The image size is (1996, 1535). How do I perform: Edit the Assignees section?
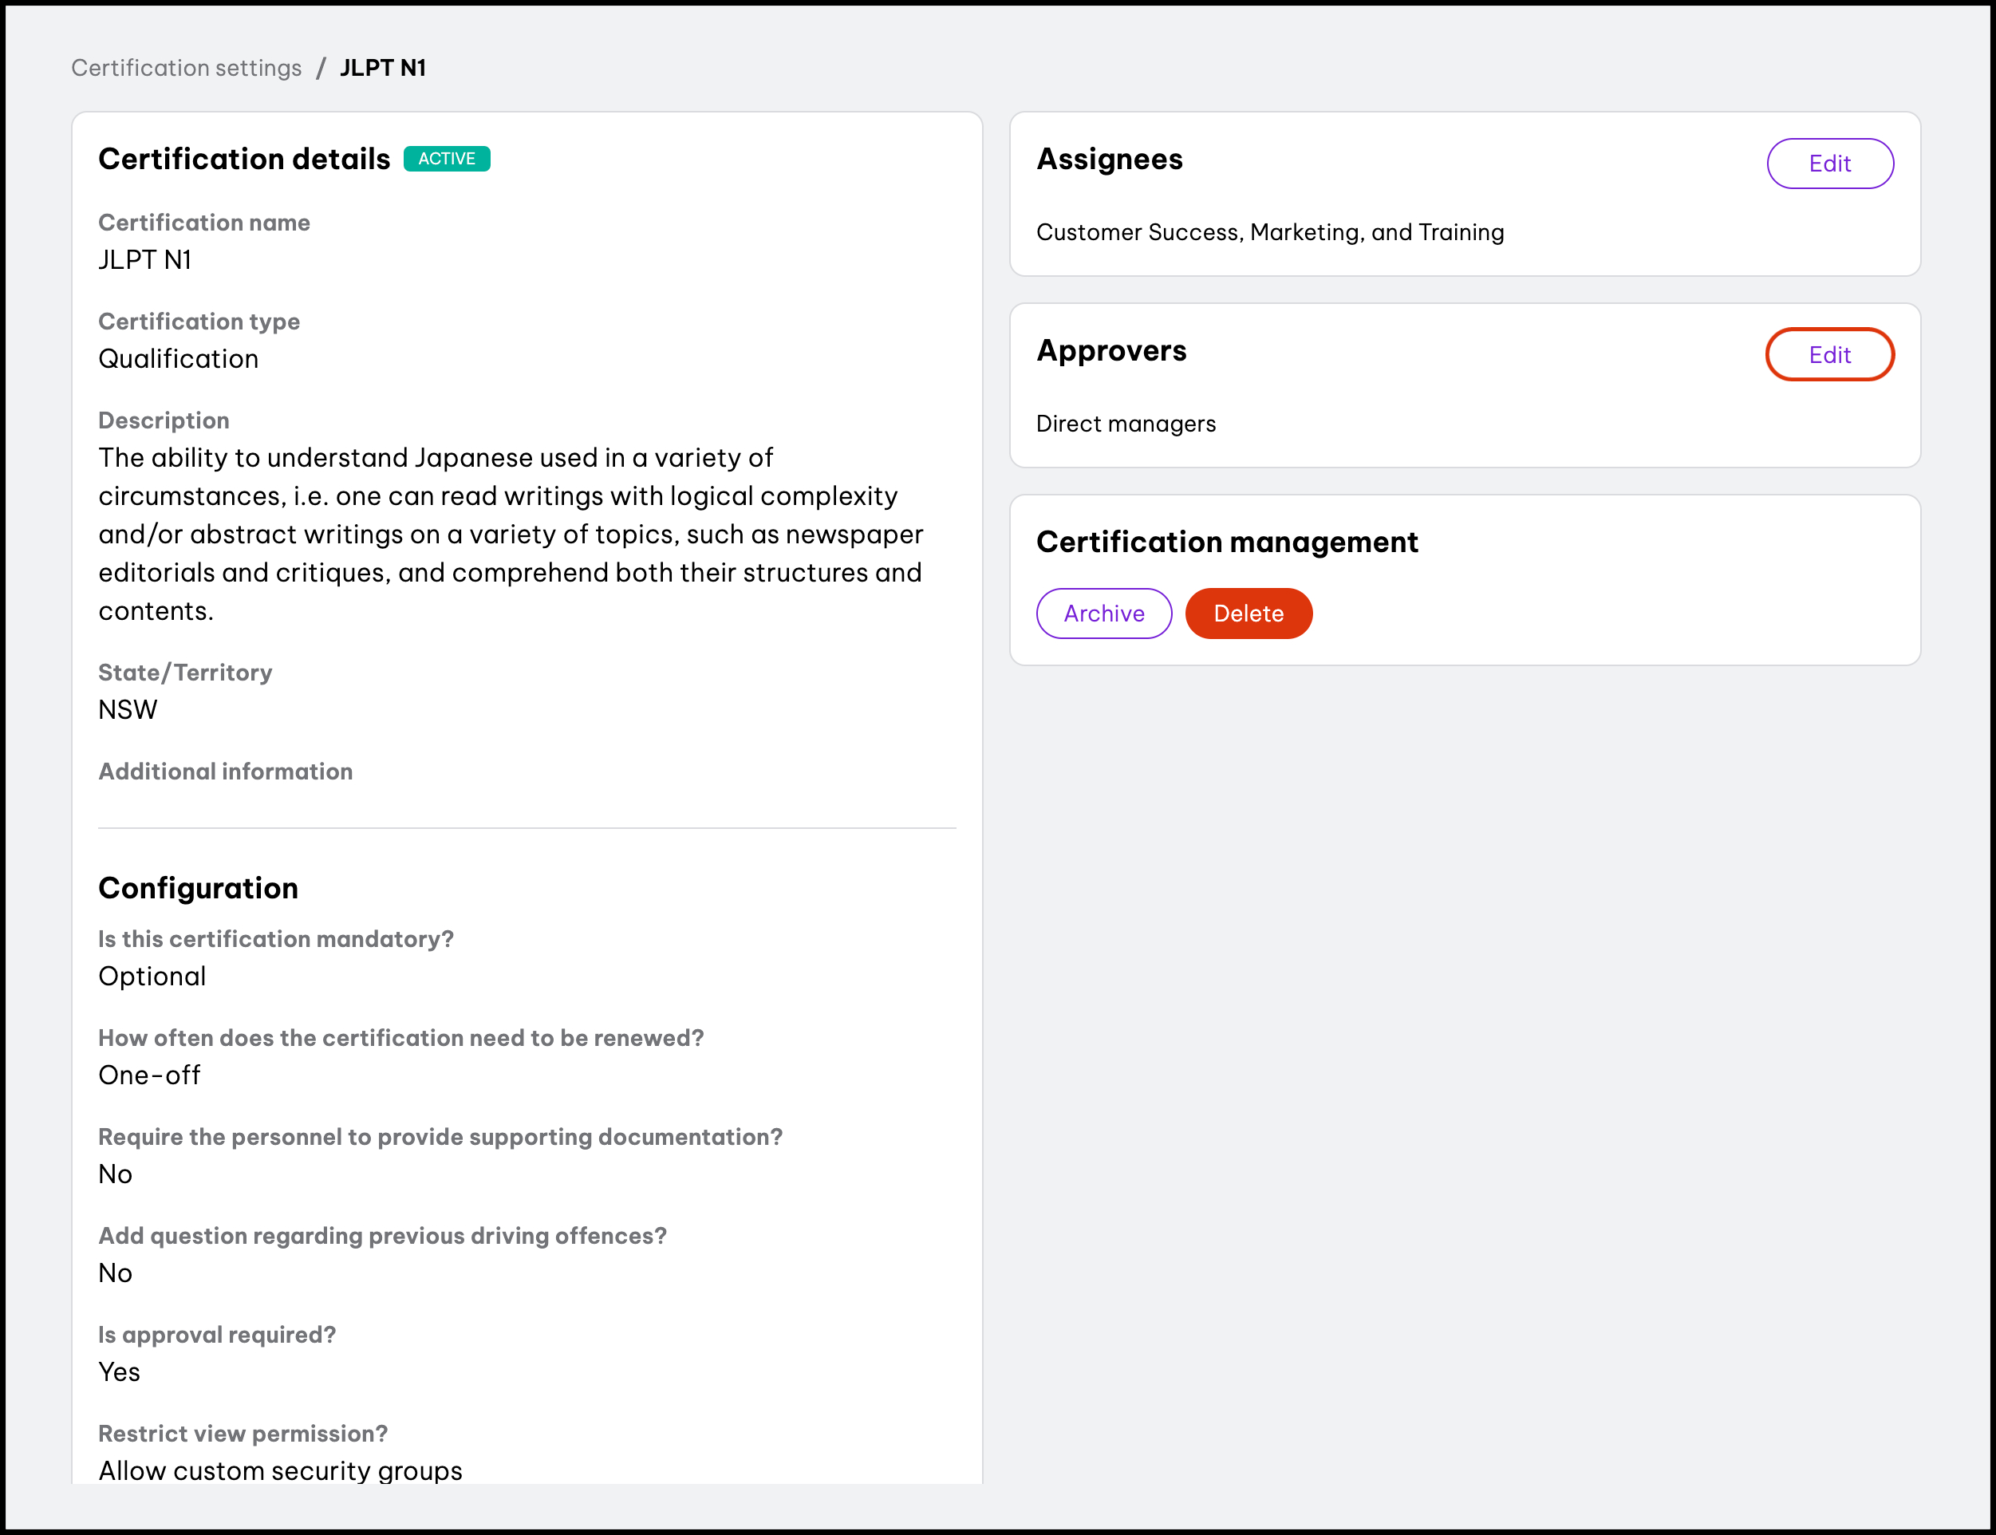pyautogui.click(x=1830, y=164)
